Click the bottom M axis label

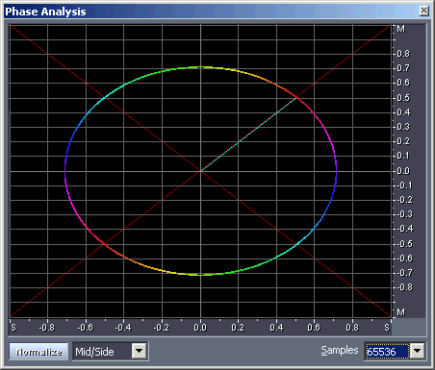(x=401, y=312)
